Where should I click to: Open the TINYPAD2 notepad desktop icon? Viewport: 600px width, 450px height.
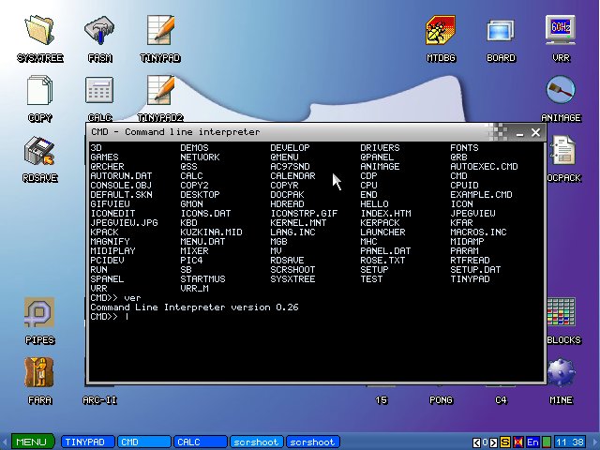160,91
